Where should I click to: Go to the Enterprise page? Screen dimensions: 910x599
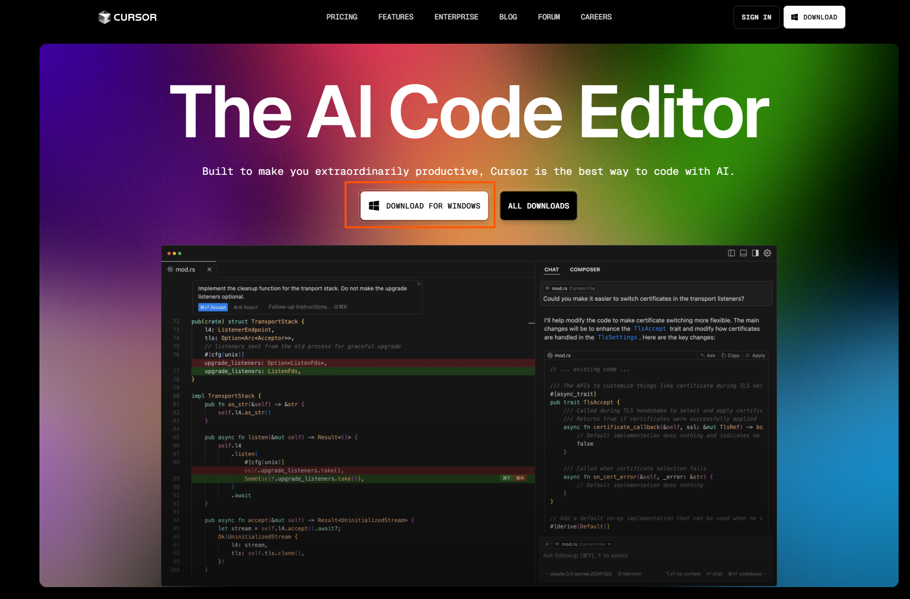(x=456, y=17)
